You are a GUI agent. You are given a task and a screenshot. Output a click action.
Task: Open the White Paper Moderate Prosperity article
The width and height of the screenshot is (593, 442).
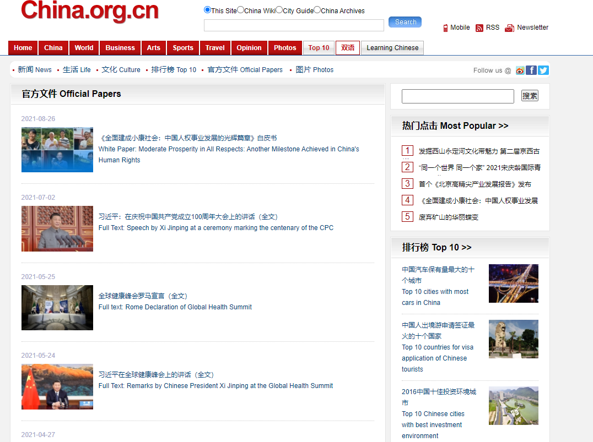(229, 155)
